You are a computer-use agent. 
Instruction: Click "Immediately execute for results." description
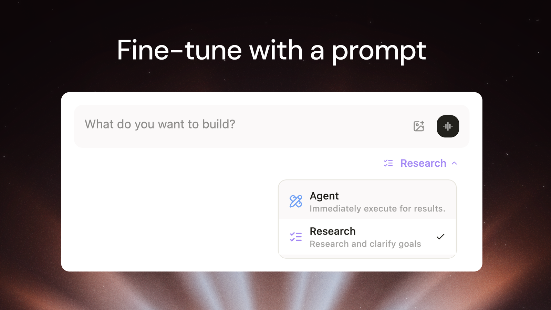(377, 209)
